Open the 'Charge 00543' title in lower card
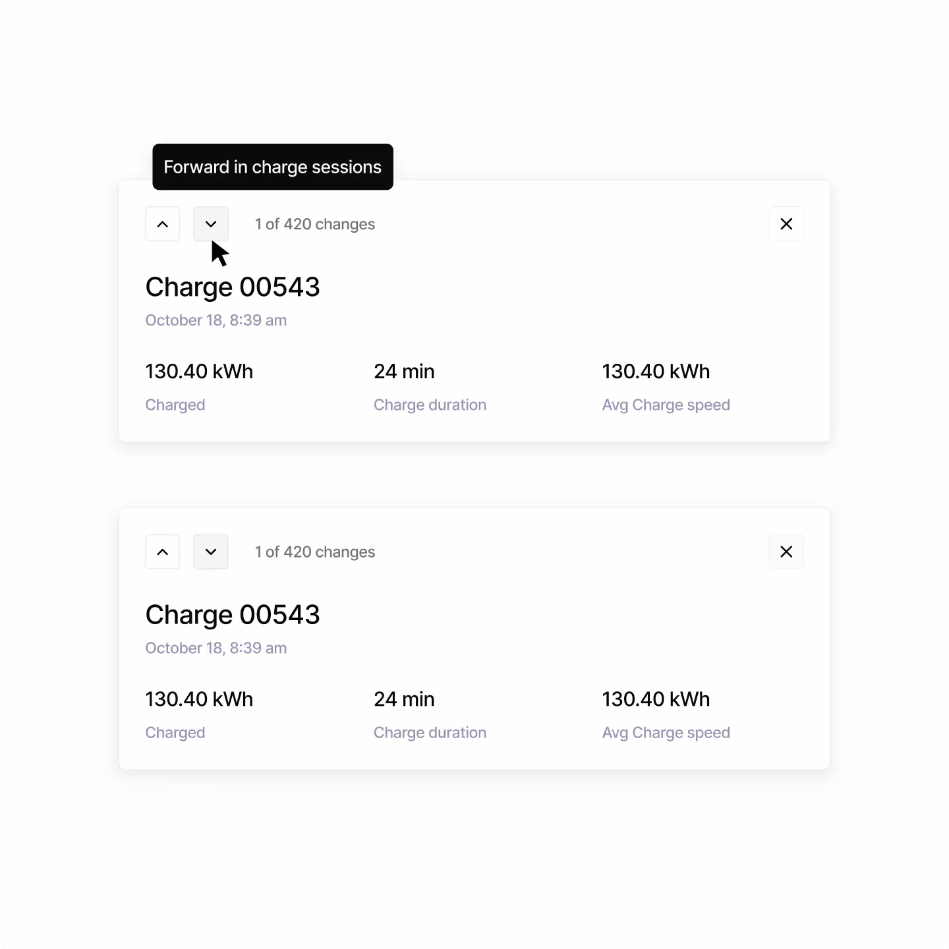Screen dimensions: 949x949 pos(233,615)
